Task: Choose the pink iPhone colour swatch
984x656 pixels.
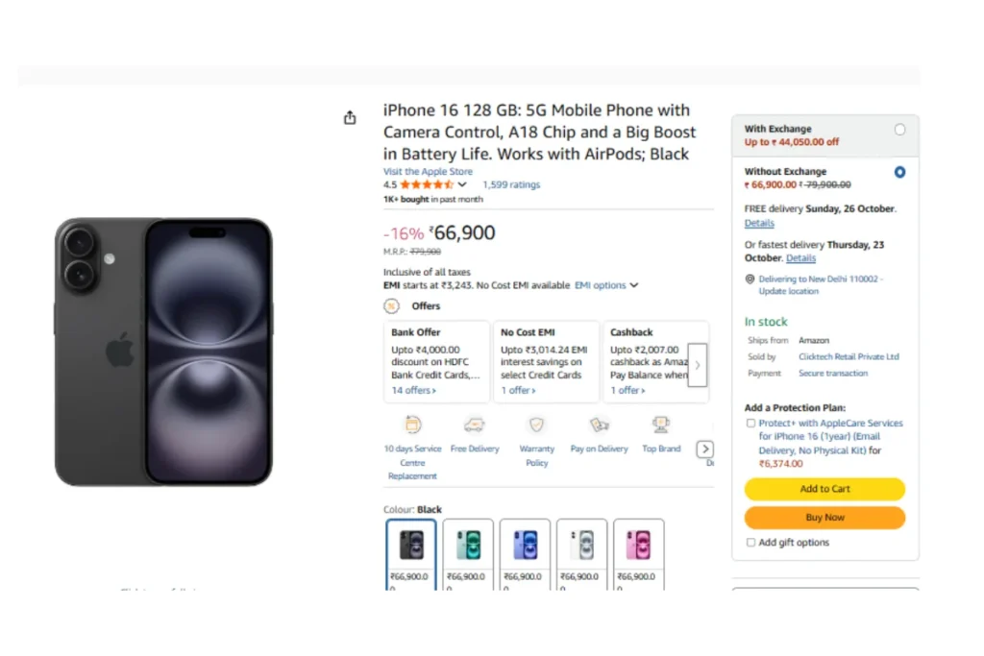Action: pos(639,545)
